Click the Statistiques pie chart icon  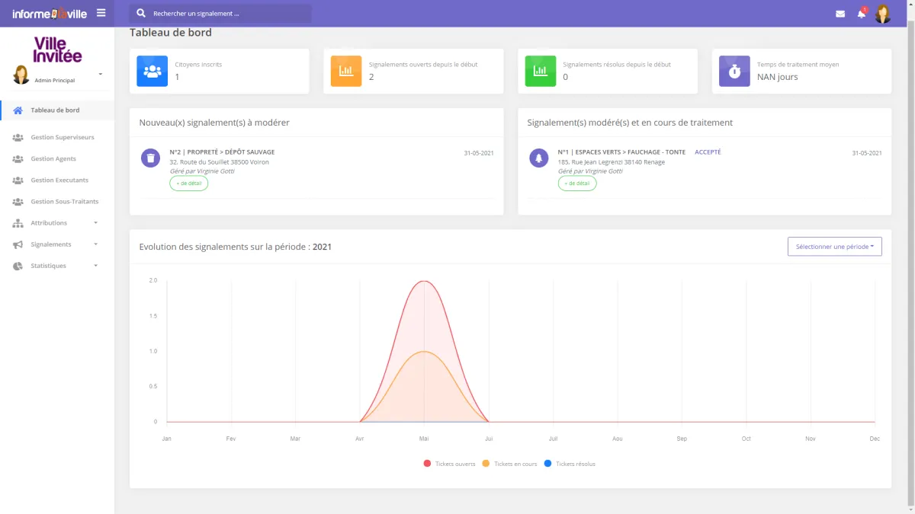tap(18, 266)
